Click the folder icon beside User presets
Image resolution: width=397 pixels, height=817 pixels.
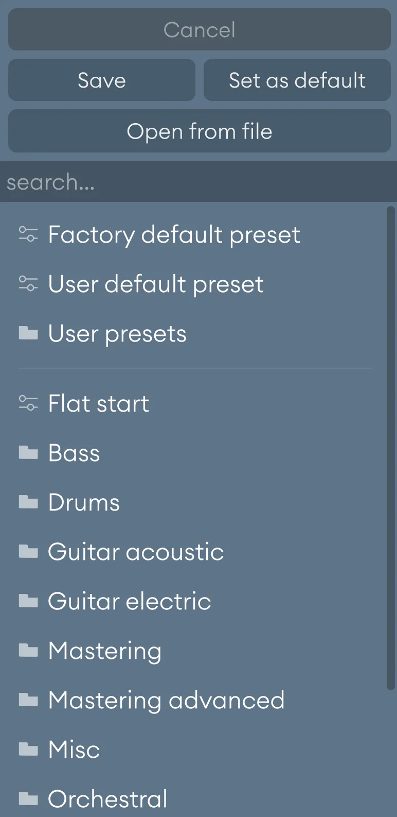(x=29, y=333)
